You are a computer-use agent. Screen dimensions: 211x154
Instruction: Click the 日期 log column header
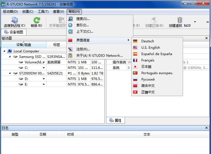pyautogui.click(x=43, y=134)
